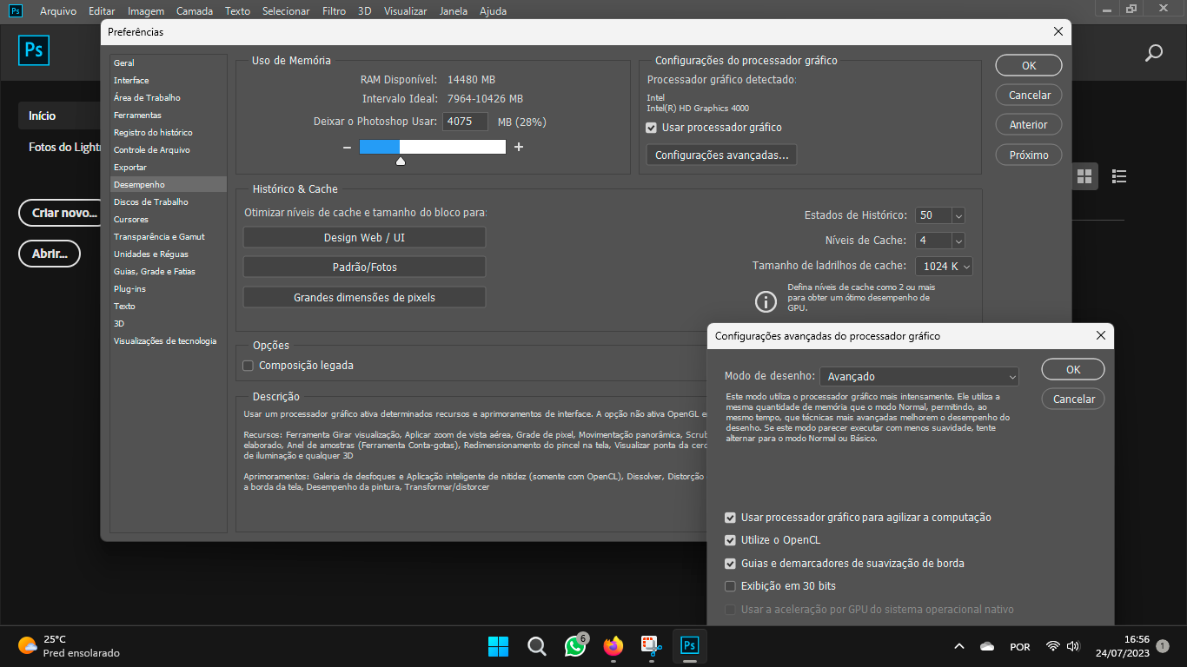Viewport: 1187px width, 667px height.
Task: Switch to list view icon
Action: pos(1119,176)
